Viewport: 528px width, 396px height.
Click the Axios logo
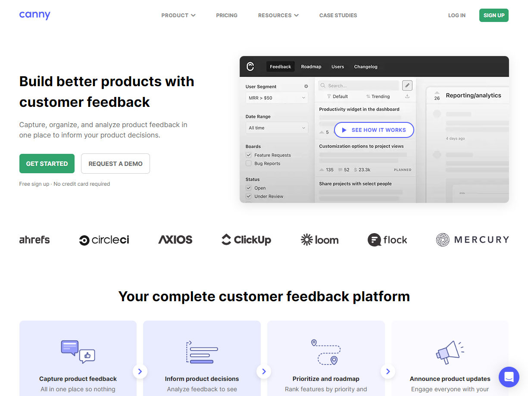point(175,240)
